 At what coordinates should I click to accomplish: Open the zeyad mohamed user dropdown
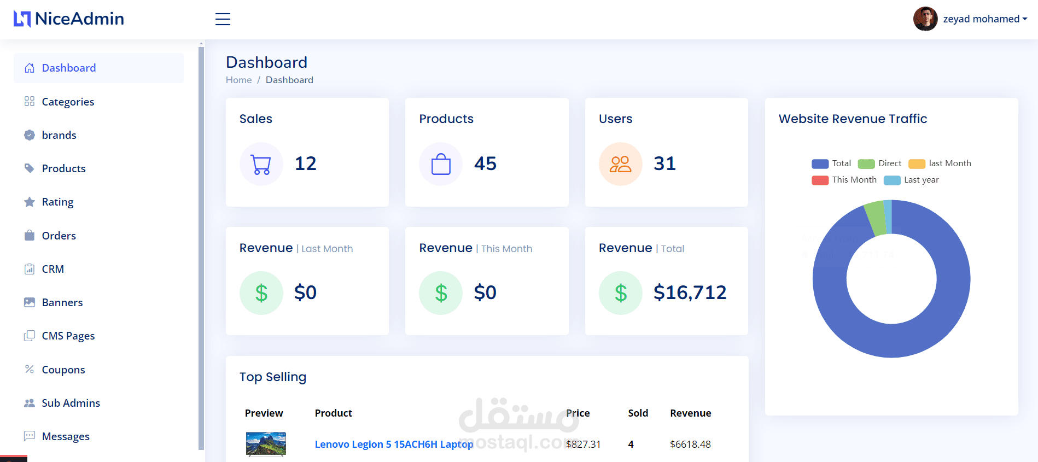click(985, 19)
